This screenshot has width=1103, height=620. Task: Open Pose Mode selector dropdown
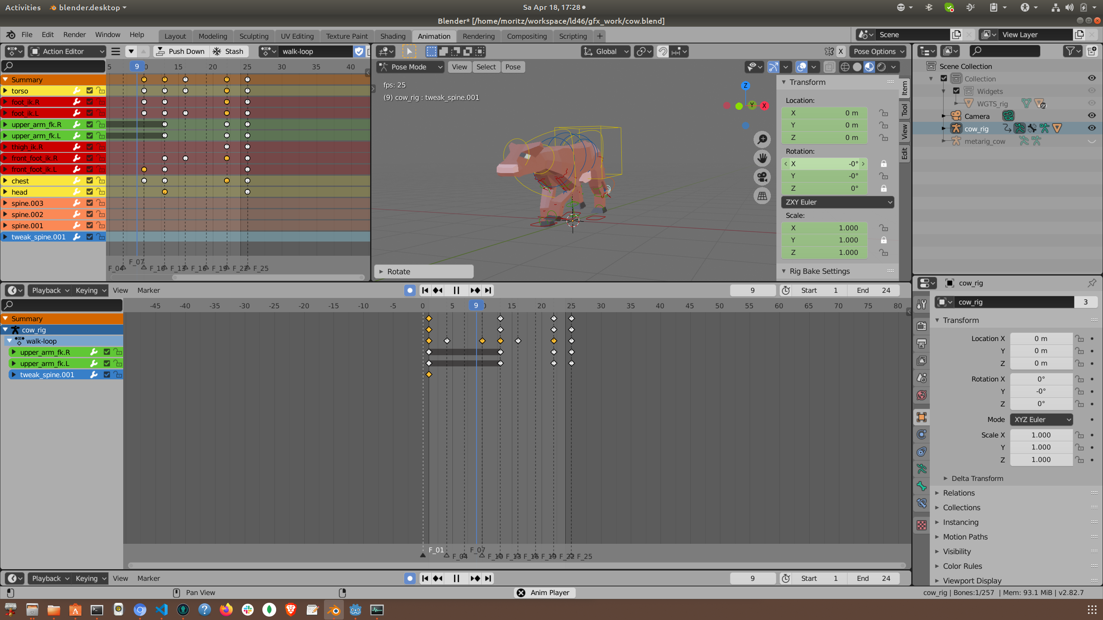click(410, 67)
